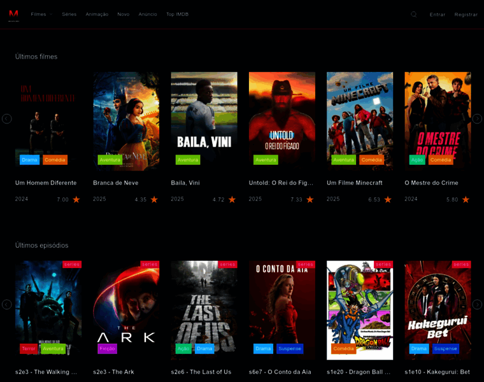
Task: Open the Séries menu item
Action: click(x=69, y=14)
